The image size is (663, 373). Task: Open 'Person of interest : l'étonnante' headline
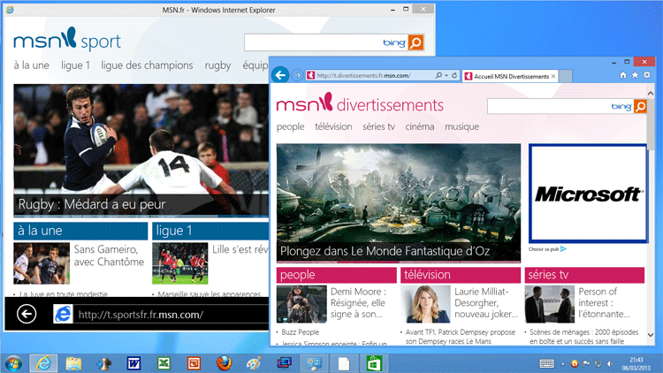click(604, 303)
